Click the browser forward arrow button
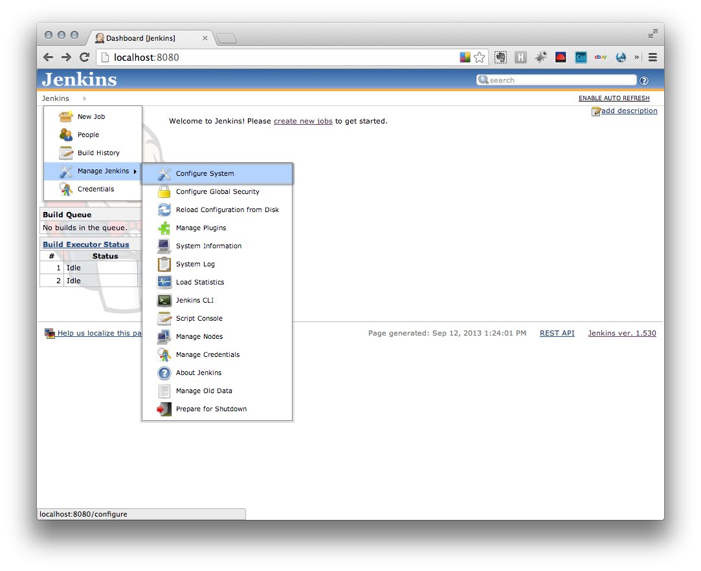The image size is (701, 571). click(66, 57)
